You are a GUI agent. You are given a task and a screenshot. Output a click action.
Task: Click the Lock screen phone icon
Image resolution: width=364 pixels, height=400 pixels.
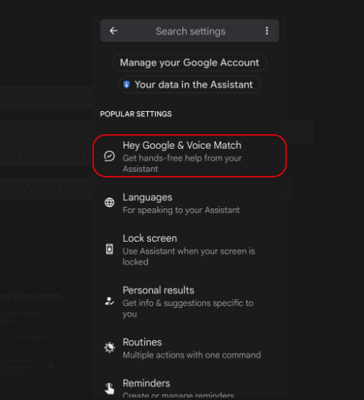tap(110, 249)
